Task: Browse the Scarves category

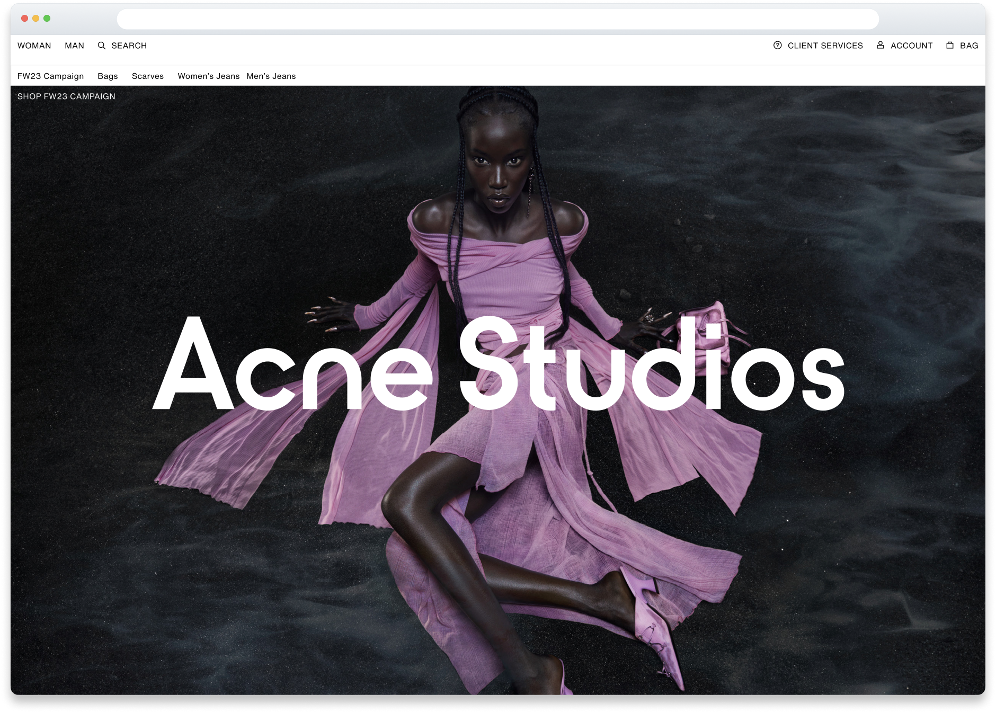Action: tap(148, 76)
